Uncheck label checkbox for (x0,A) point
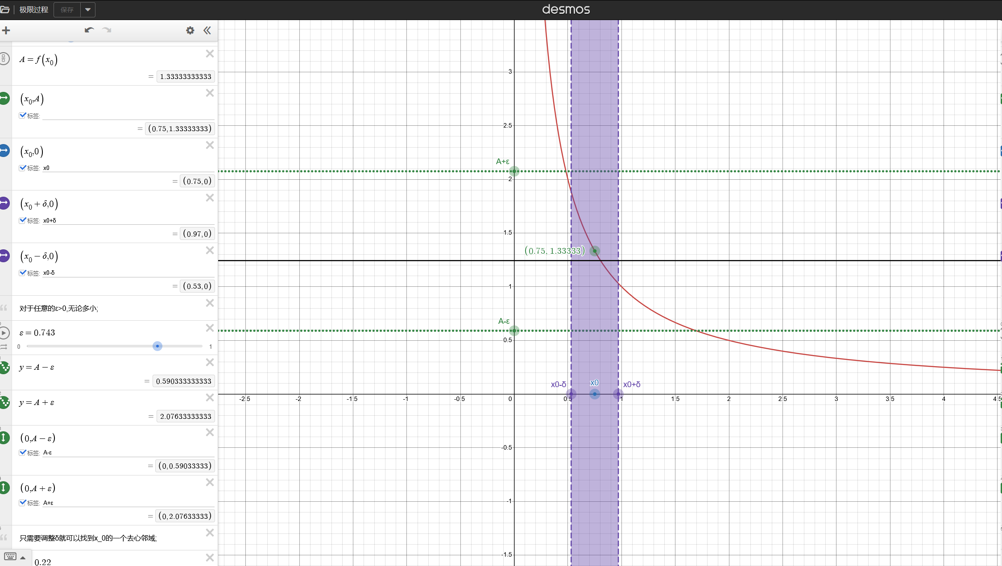1002x566 pixels. click(23, 116)
